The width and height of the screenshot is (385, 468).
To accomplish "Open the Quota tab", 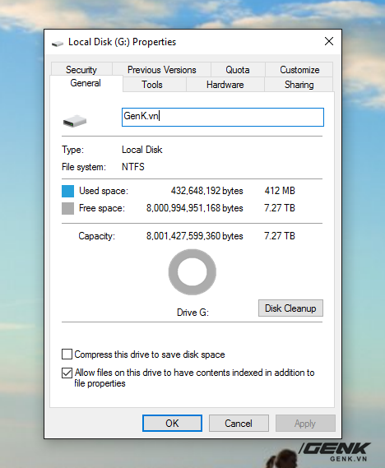I will click(238, 70).
